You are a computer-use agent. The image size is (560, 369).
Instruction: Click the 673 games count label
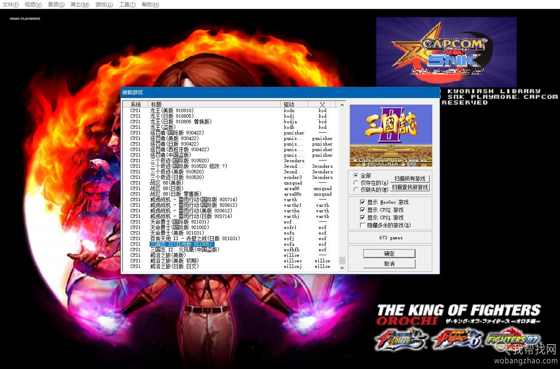pos(390,238)
